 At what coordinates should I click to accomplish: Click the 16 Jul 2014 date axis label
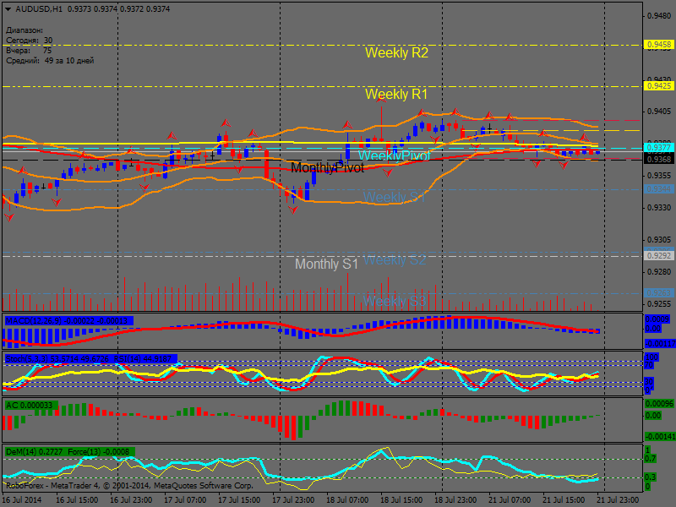22,500
